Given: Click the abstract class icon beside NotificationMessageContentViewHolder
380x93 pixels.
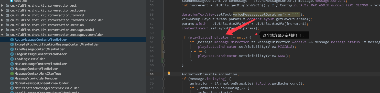Looking at the screenshot, I should pos(12,88).
